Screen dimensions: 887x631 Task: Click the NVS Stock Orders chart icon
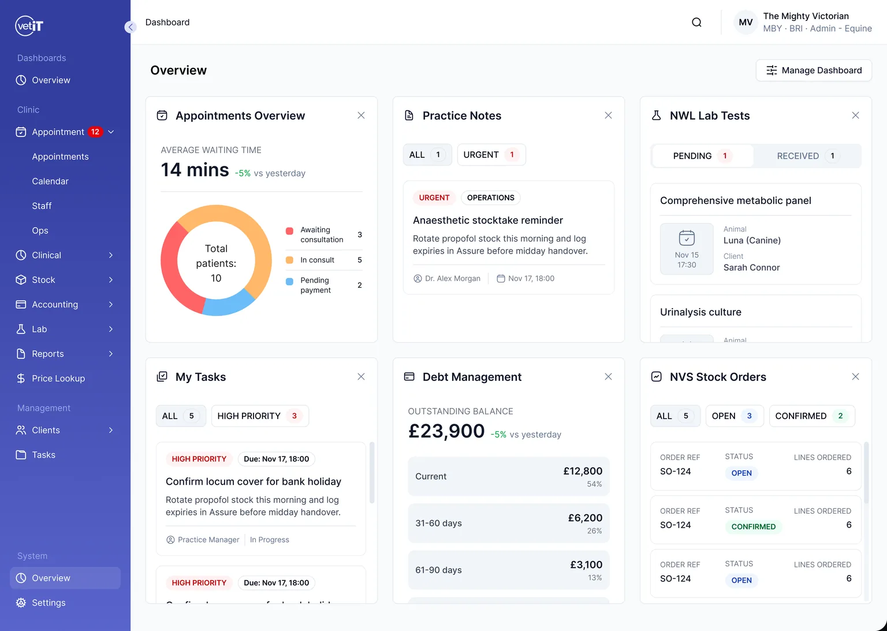(656, 377)
